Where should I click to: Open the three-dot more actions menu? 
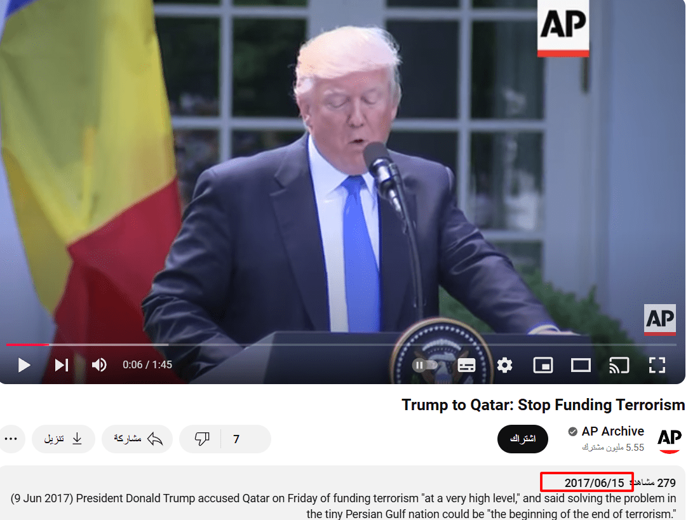tap(11, 439)
